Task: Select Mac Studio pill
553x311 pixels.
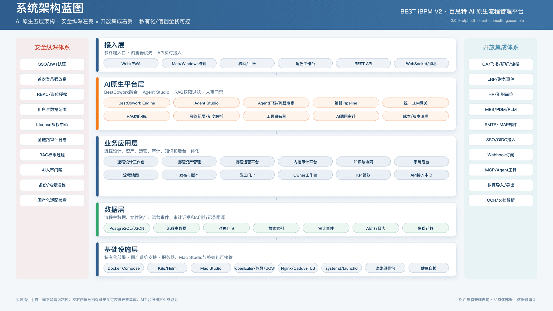Action: point(211,268)
